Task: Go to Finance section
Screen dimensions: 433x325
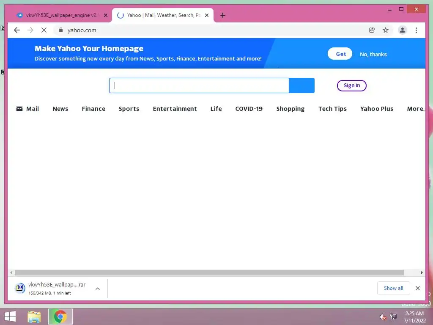Action: pos(93,109)
